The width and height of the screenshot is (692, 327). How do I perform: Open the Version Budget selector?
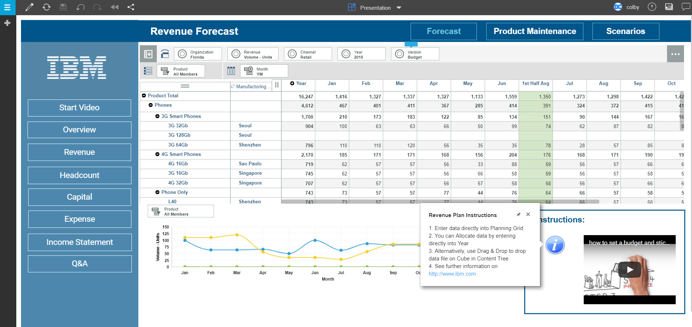click(x=415, y=54)
